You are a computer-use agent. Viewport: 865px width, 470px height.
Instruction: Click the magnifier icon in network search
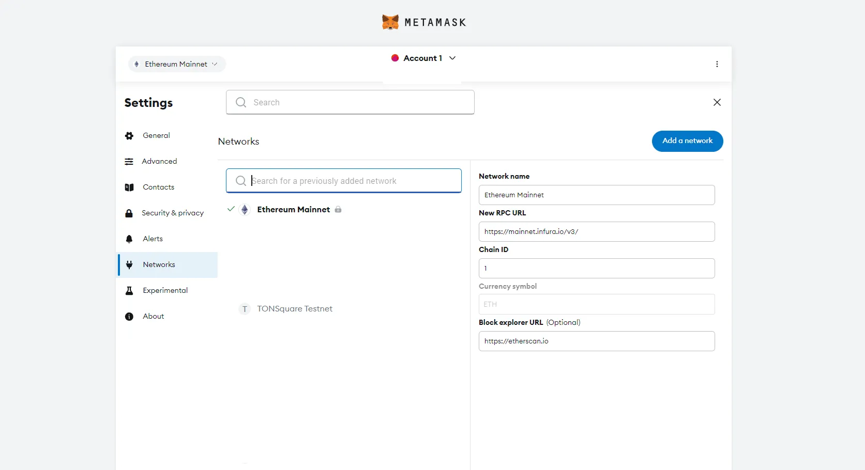coord(241,181)
